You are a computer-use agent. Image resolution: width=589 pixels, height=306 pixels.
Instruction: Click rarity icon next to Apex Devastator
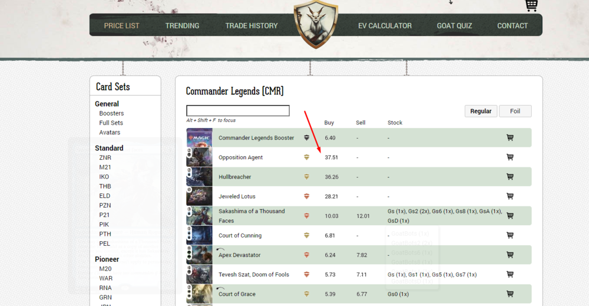pyautogui.click(x=306, y=255)
